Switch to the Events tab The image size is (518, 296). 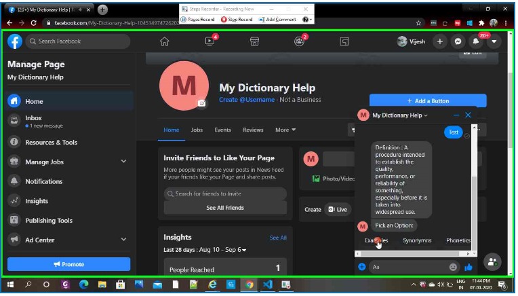222,130
